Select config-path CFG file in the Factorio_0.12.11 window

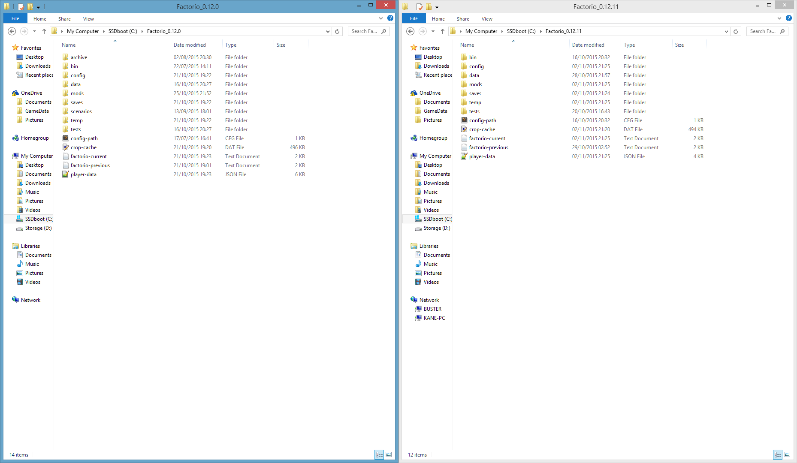pyautogui.click(x=483, y=120)
